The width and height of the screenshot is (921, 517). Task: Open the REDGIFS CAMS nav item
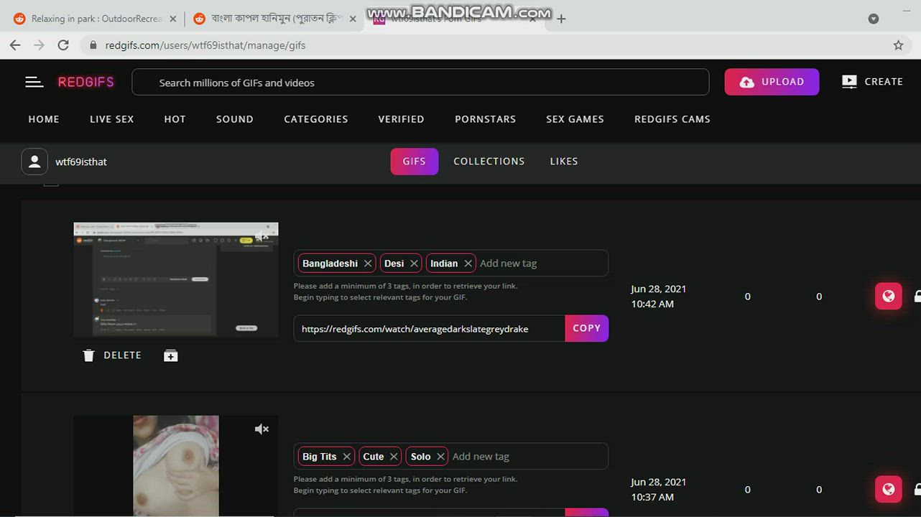tap(672, 119)
